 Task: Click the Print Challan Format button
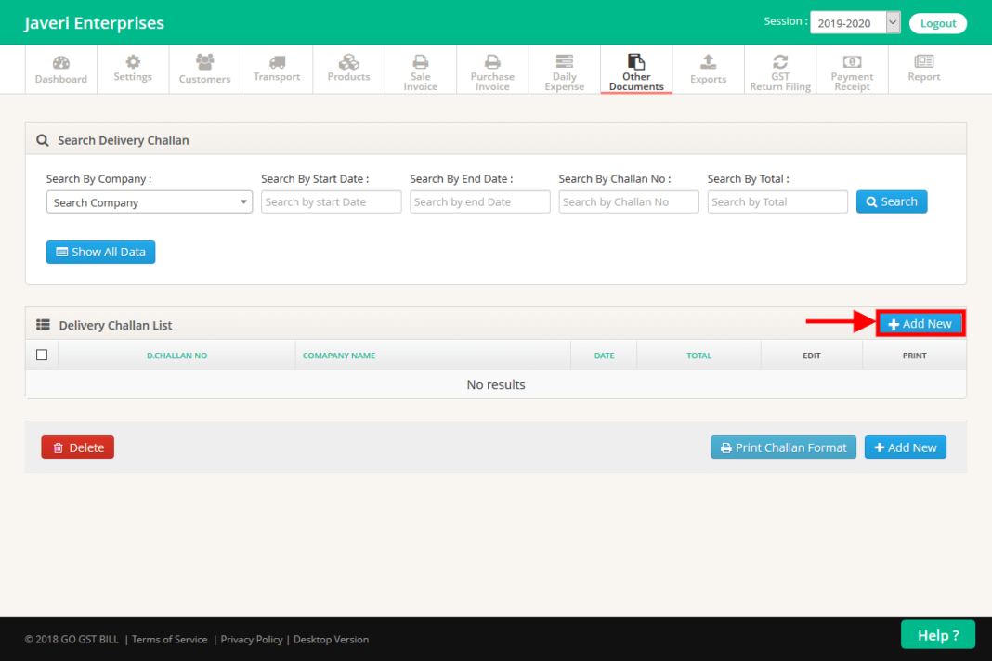783,447
